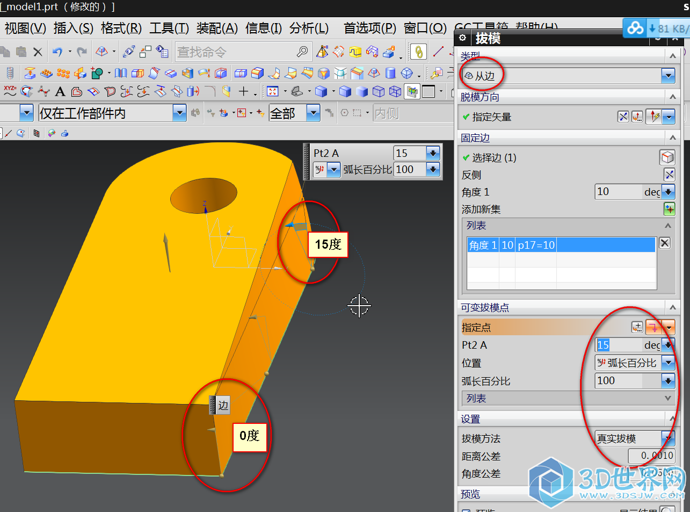Click the fit view icon with red arrows
This screenshot has width=690, height=512.
point(273,92)
